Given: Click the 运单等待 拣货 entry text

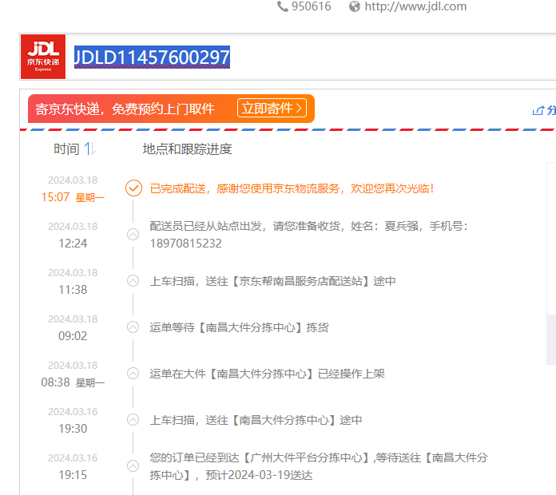Looking at the screenshot, I should pos(239,327).
